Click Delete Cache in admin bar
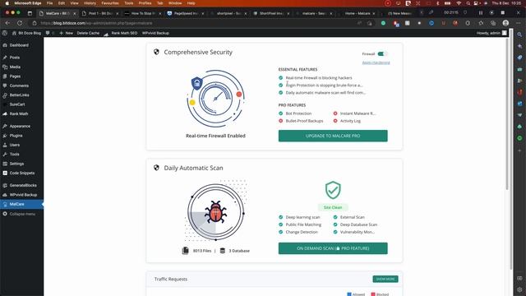 click(88, 33)
